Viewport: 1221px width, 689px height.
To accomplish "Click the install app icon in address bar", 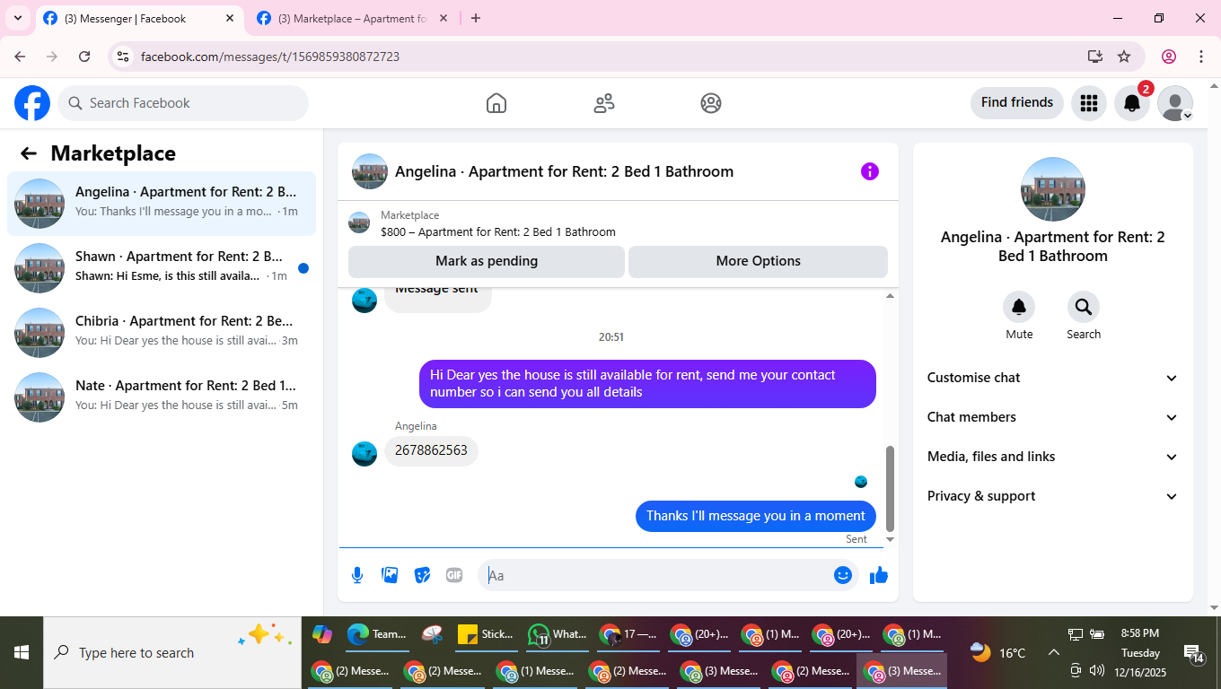I will (1094, 57).
